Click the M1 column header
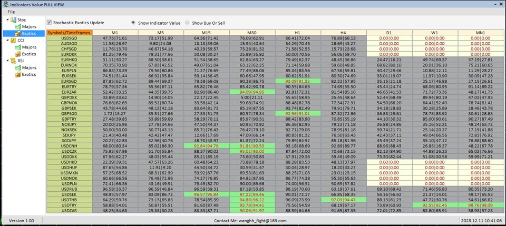 (115, 33)
